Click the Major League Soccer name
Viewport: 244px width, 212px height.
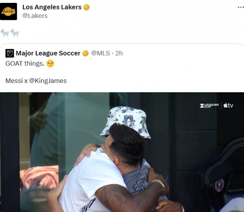tap(48, 53)
